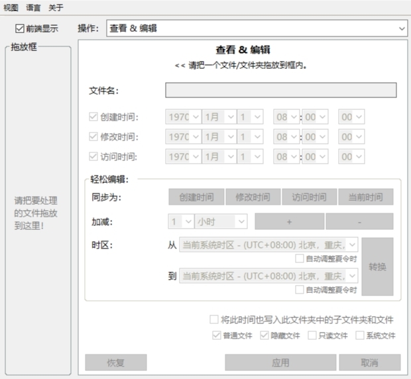Open the 关于 menu

tap(56, 7)
